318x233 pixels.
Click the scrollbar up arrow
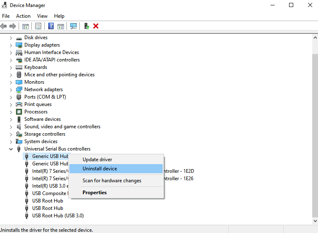coord(315,38)
